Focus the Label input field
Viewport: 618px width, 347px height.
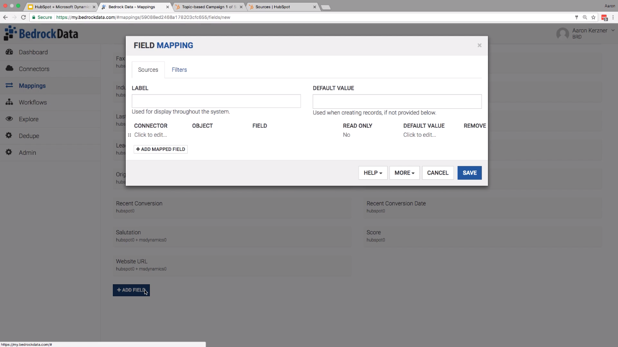216,101
